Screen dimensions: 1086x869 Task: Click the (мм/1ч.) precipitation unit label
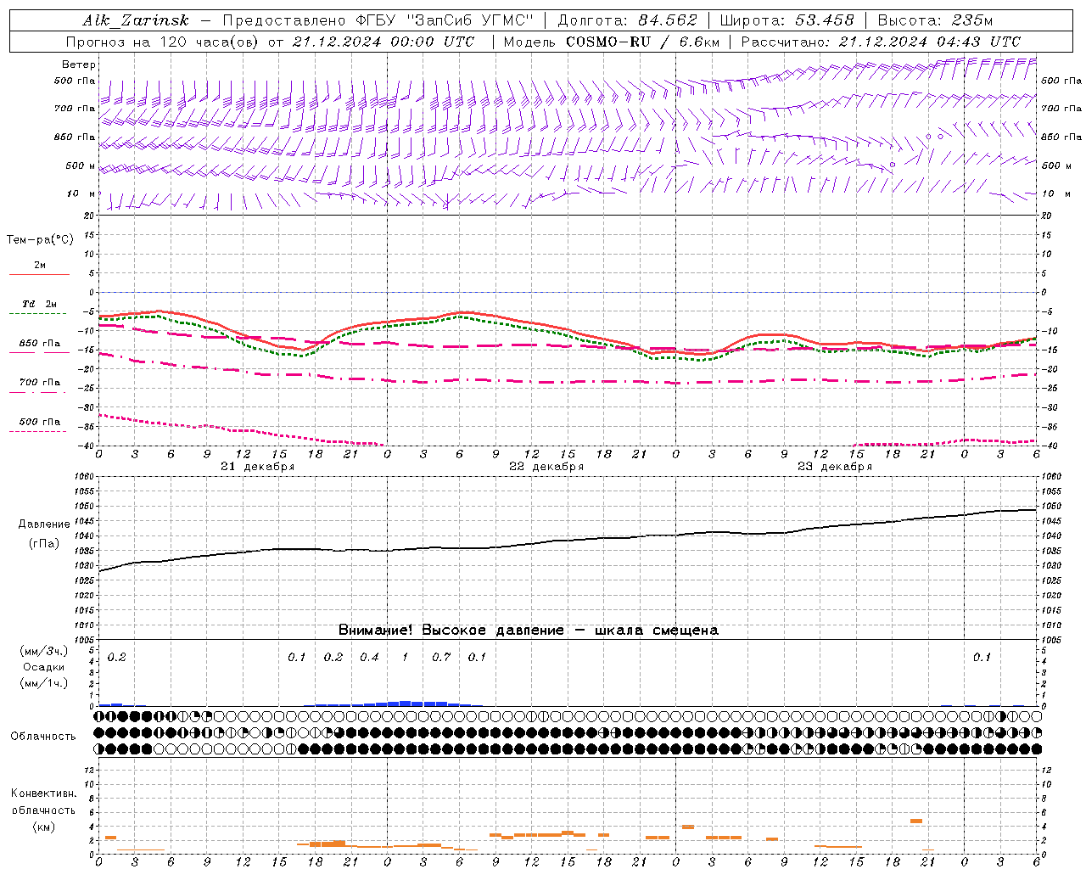pyautogui.click(x=44, y=683)
